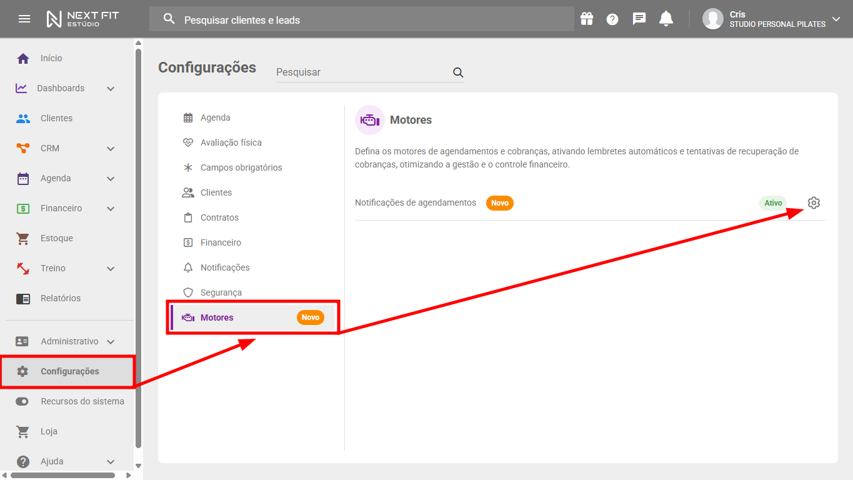Screen dimensions: 853x480
Task: Click the sidebar scroll right arrow
Action: click(x=129, y=475)
